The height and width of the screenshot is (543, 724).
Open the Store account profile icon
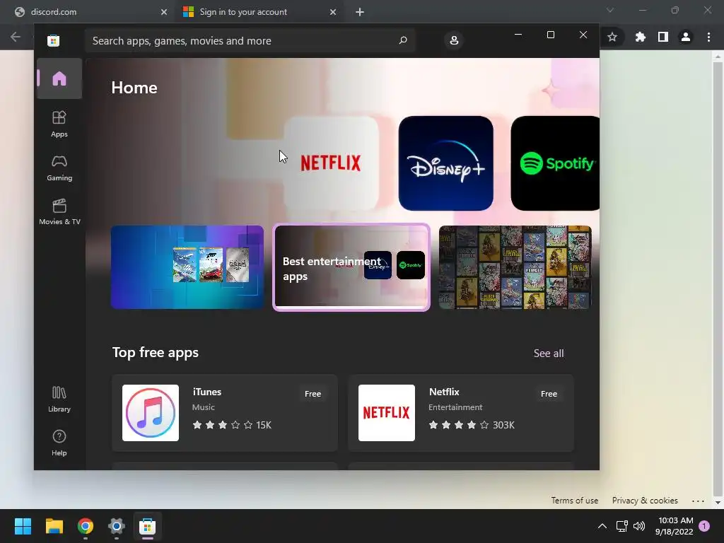[454, 40]
